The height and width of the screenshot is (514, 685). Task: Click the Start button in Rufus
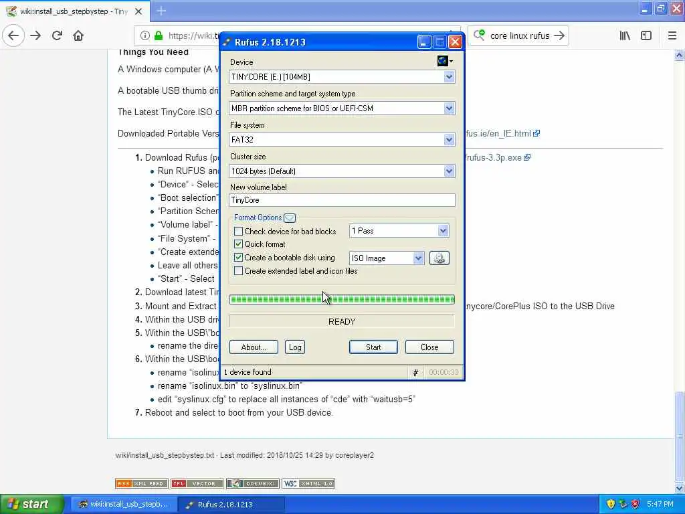pos(373,347)
